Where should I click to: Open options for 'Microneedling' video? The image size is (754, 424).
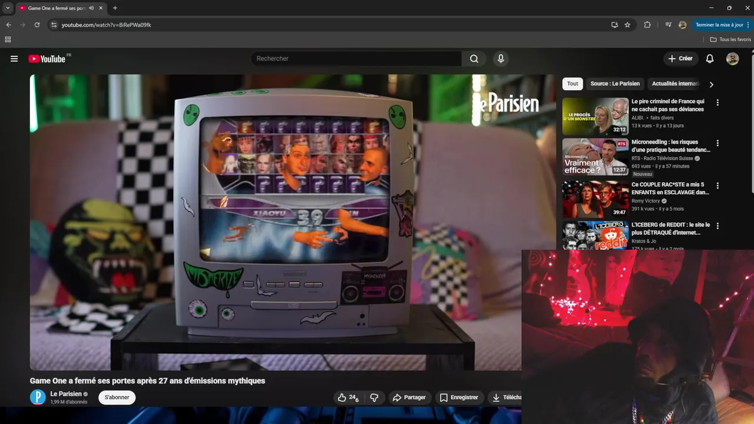coord(717,143)
